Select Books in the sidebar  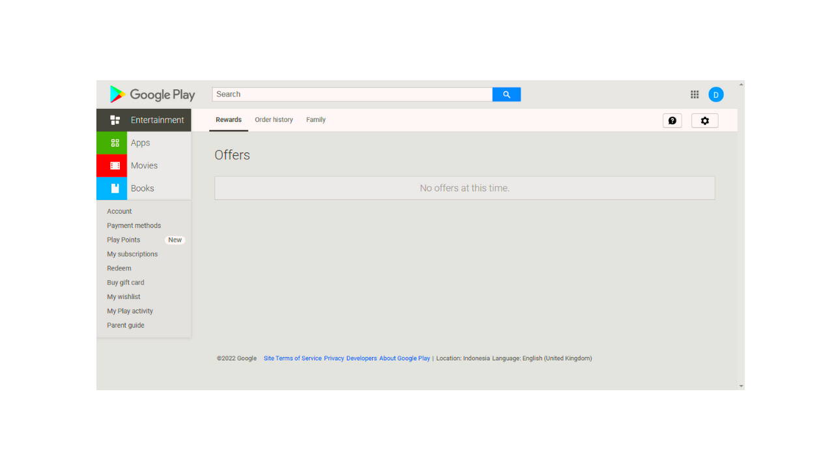coord(144,188)
